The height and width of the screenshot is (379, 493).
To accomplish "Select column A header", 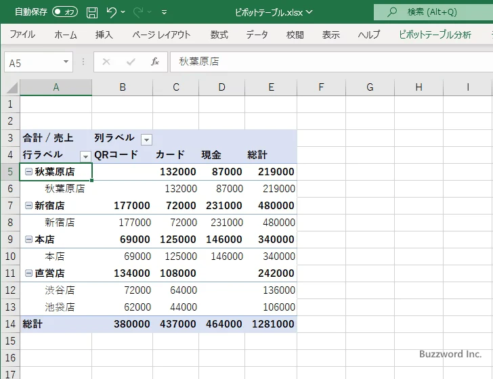I will coord(56,87).
